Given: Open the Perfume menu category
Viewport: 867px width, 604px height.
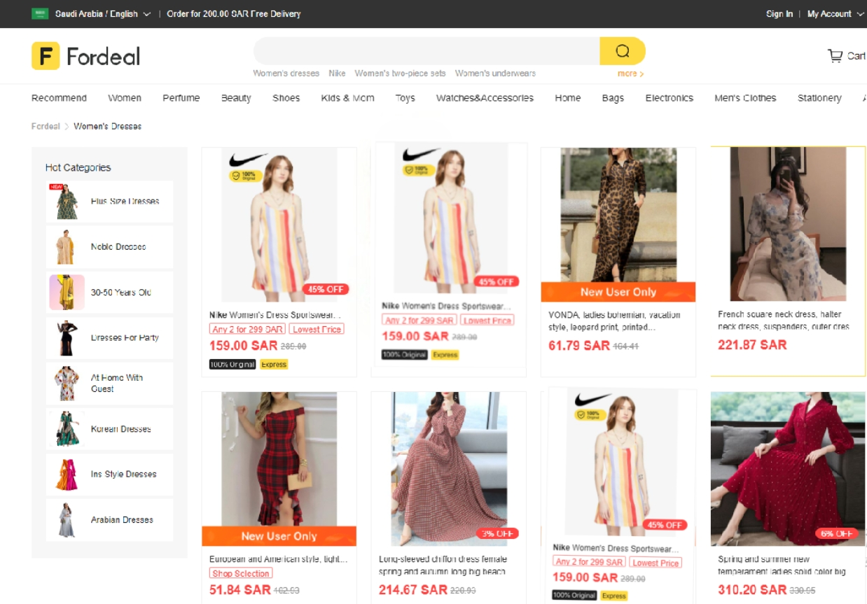Looking at the screenshot, I should 181,98.
